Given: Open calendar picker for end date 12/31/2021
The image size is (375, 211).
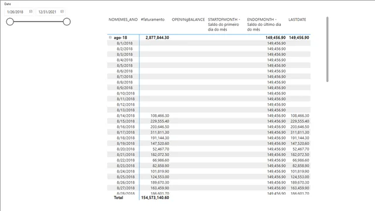Looking at the screenshot, I should click(62, 12).
